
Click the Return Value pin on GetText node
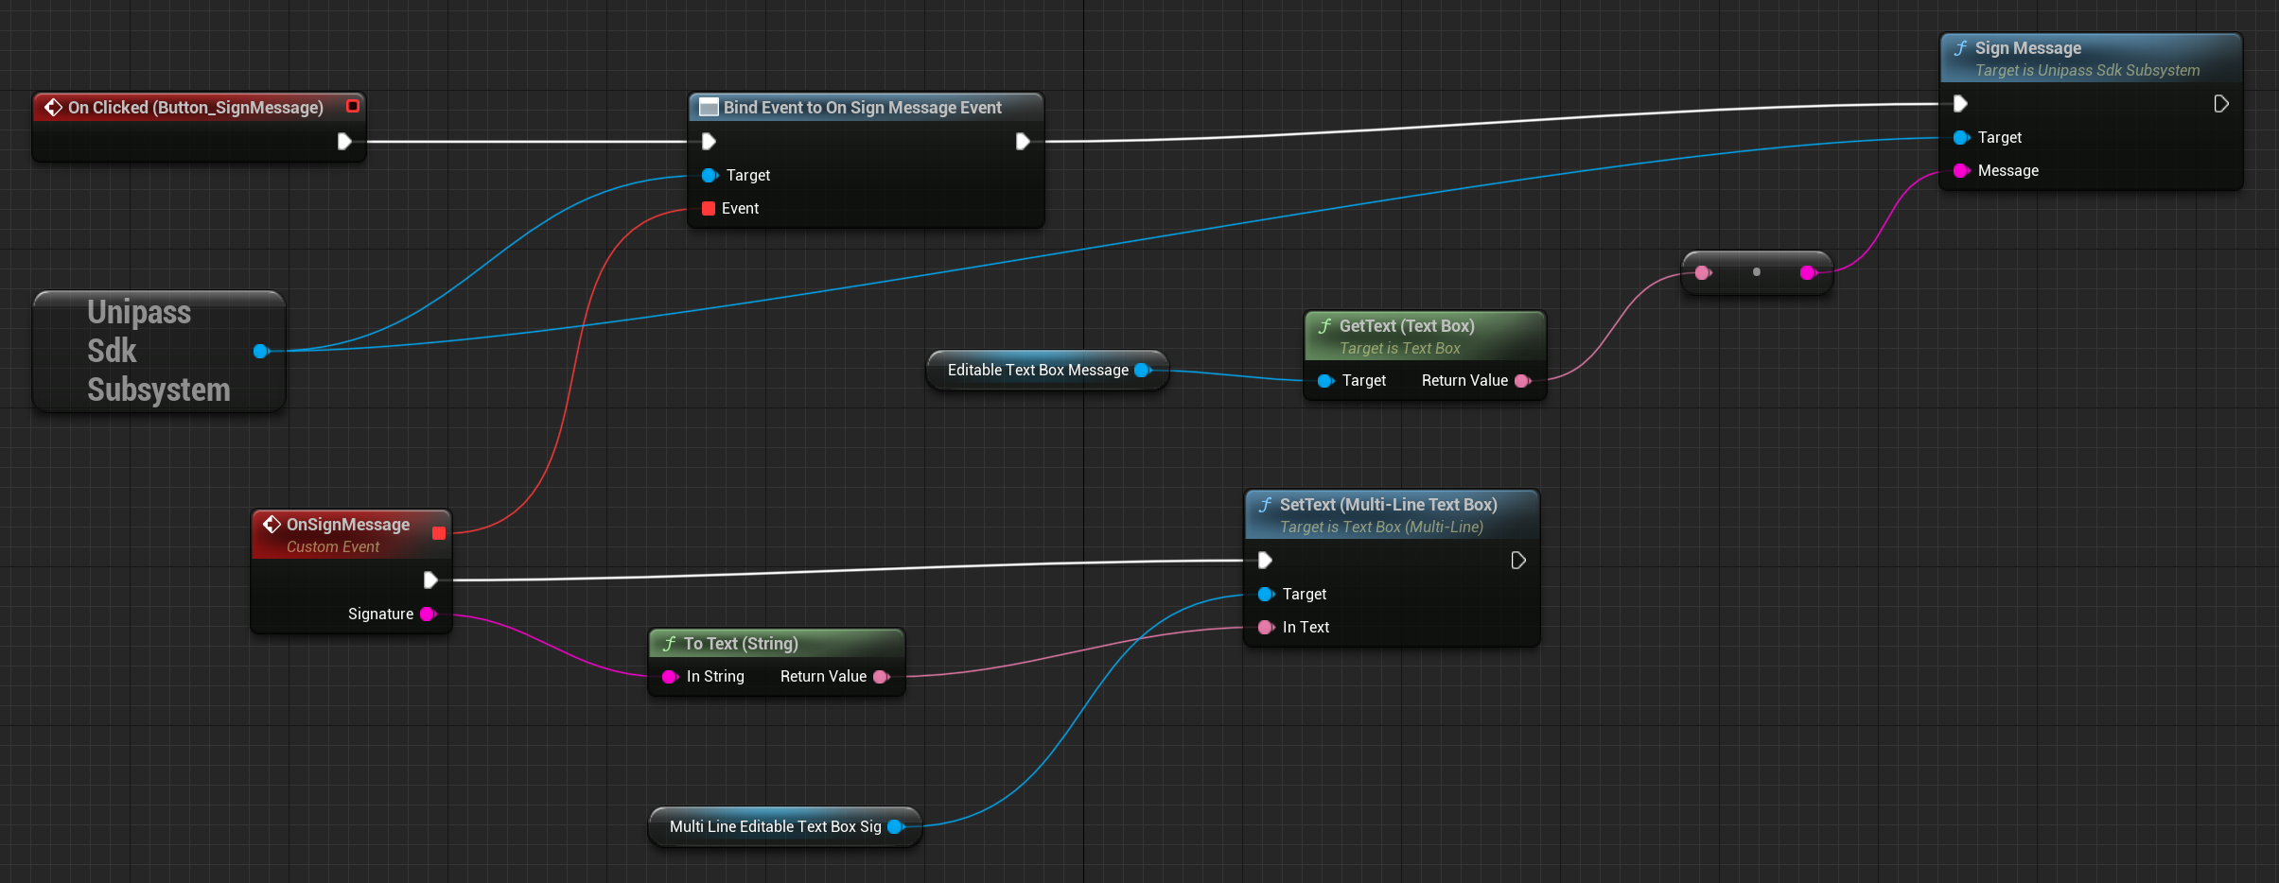coord(1522,381)
